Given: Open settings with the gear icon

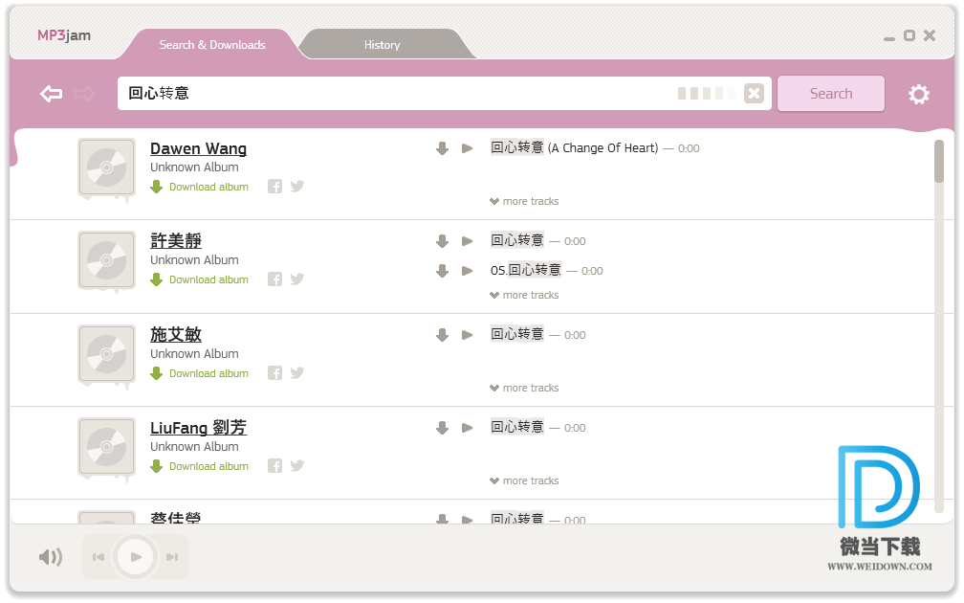Looking at the screenshot, I should pyautogui.click(x=918, y=94).
